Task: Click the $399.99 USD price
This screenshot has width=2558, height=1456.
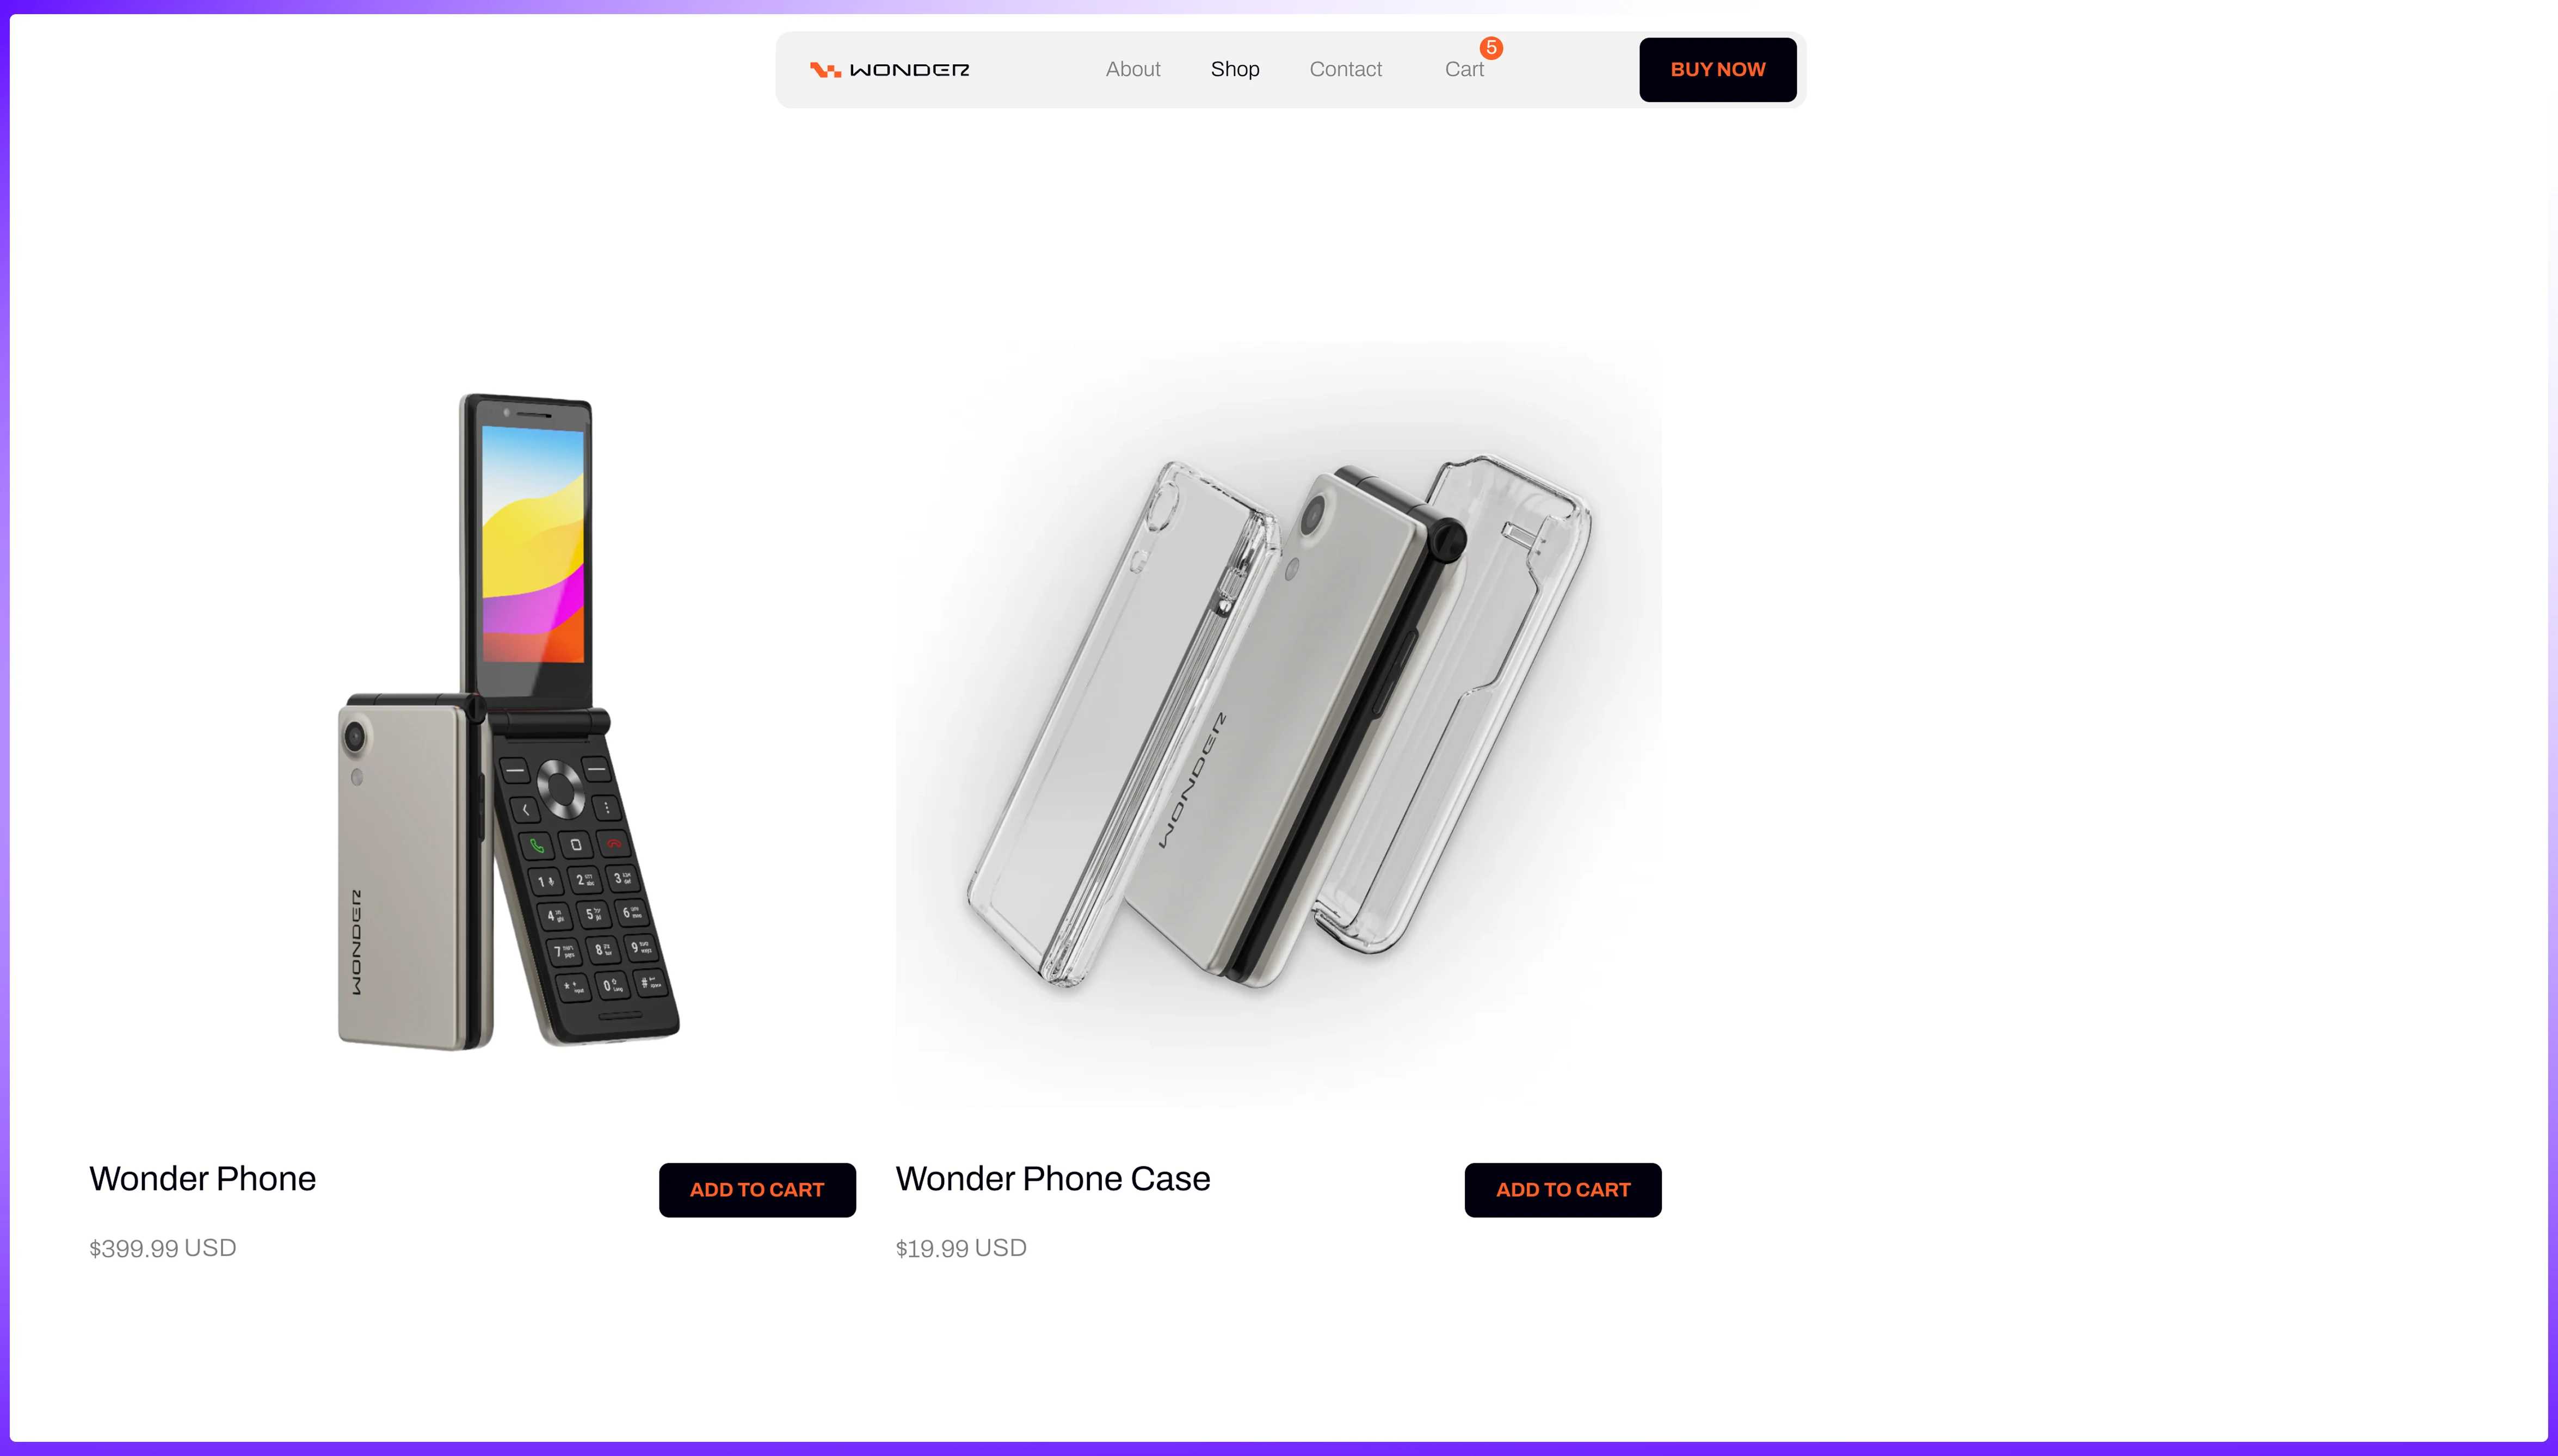Action: click(x=163, y=1248)
